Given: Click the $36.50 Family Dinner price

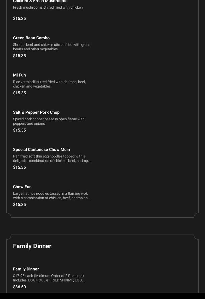Looking at the screenshot, I should pyautogui.click(x=19, y=287).
